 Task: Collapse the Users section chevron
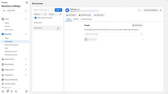[26, 19]
